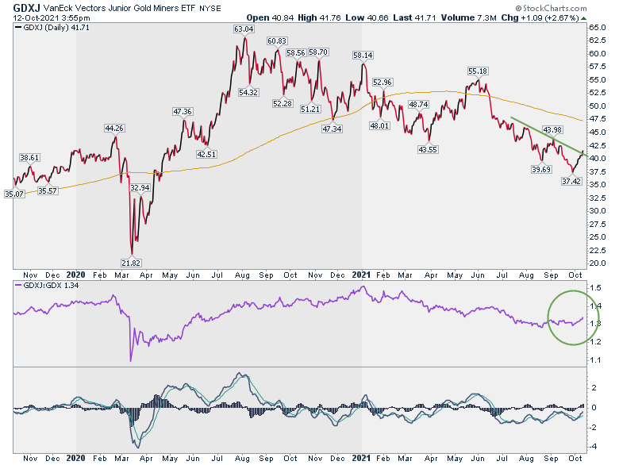Click the 21.82 low price label
Screen dimensions: 619x465
click(131, 263)
